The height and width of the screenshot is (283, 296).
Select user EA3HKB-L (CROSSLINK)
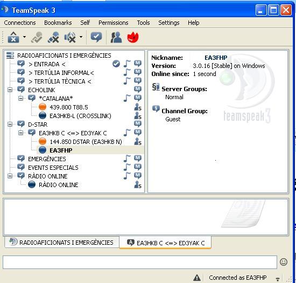[80, 116]
